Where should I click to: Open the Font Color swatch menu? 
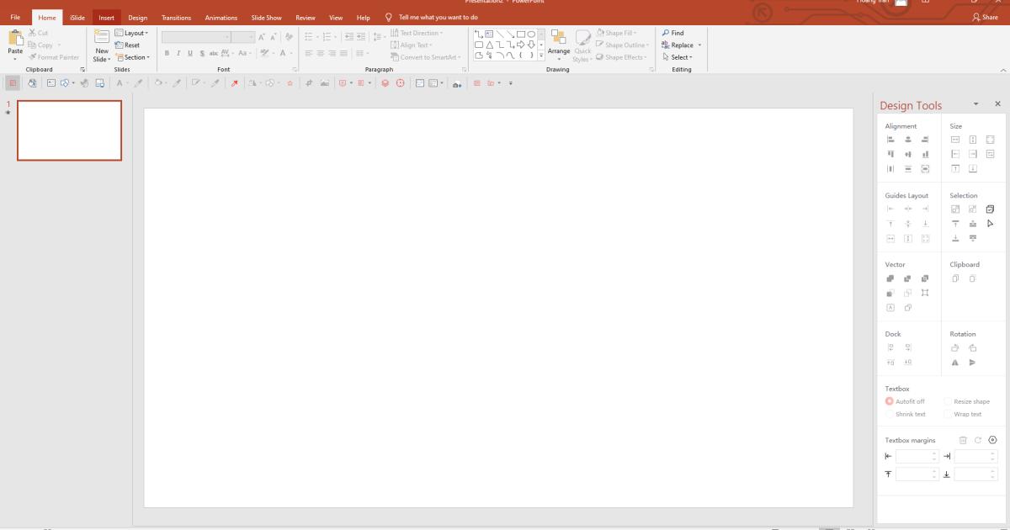coord(290,53)
